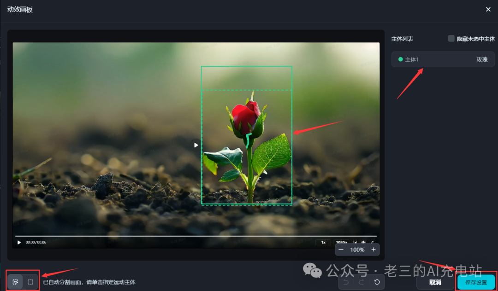Click the center play overlay on video
Image resolution: width=498 pixels, height=291 pixels.
(x=196, y=145)
